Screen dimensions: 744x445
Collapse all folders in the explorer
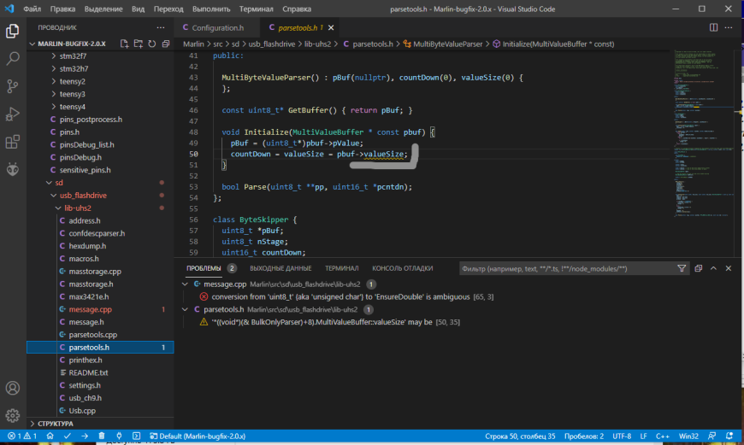pos(166,44)
